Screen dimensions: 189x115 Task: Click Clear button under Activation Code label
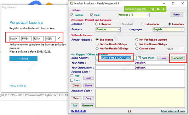[x=76, y=98]
